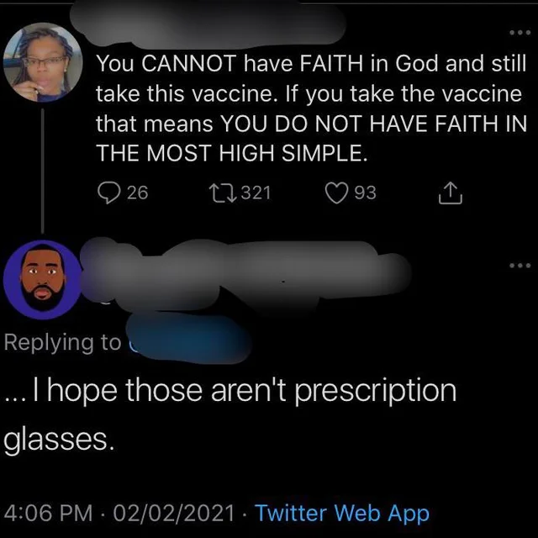Image resolution: width=538 pixels, height=538 pixels.
Task: Click the 321 retweets count
Action: 256,193
